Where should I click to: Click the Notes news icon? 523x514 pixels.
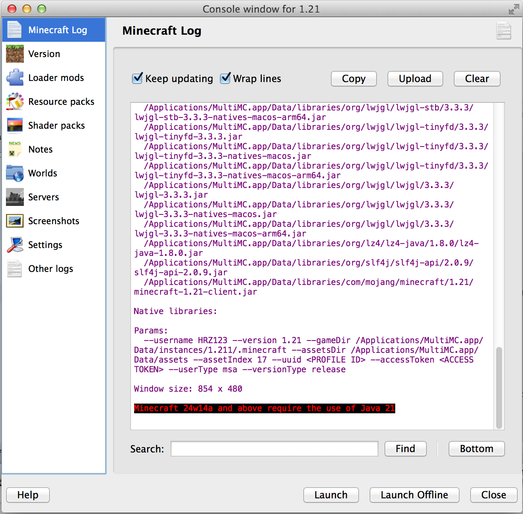(15, 149)
